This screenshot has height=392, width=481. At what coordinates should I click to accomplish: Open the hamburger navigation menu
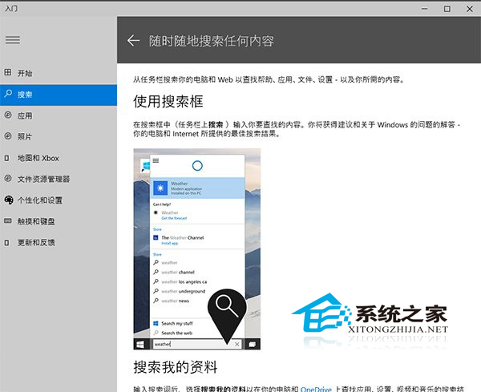click(x=13, y=40)
